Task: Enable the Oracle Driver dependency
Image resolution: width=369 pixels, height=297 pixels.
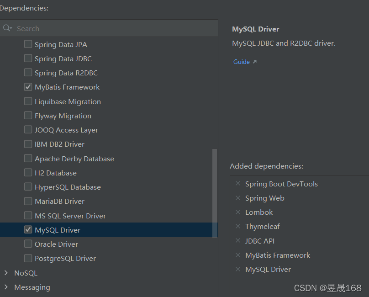Action: click(x=28, y=244)
